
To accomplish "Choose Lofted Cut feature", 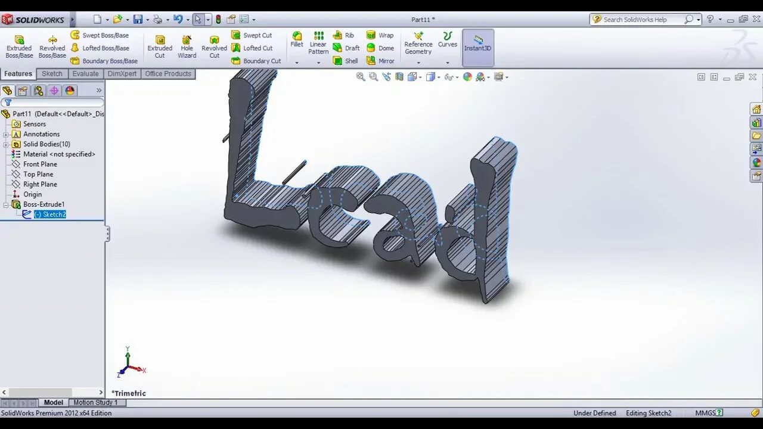I will tap(252, 48).
